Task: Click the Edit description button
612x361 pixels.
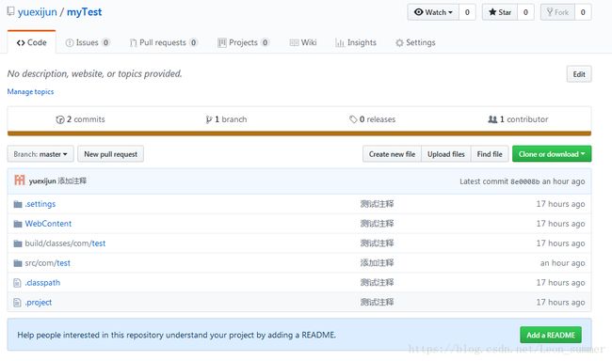Action: [x=579, y=74]
